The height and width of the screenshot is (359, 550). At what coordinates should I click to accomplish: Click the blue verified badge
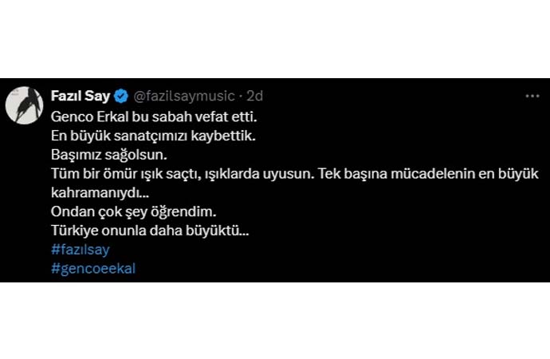(x=120, y=97)
